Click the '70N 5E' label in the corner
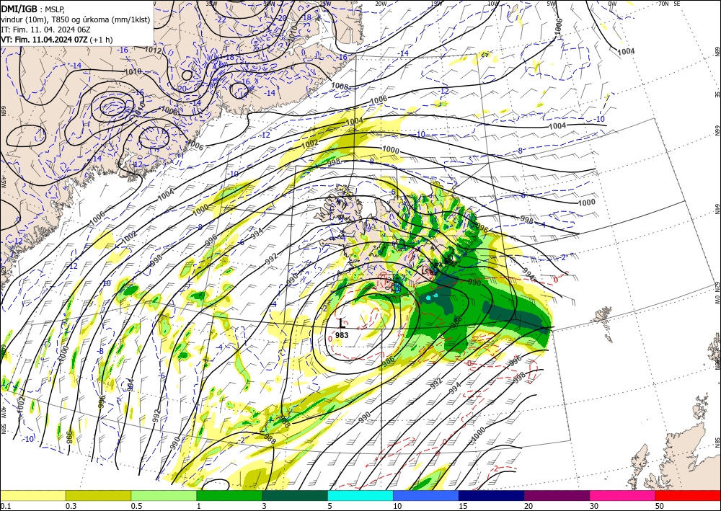The image size is (721, 511). [669, 4]
